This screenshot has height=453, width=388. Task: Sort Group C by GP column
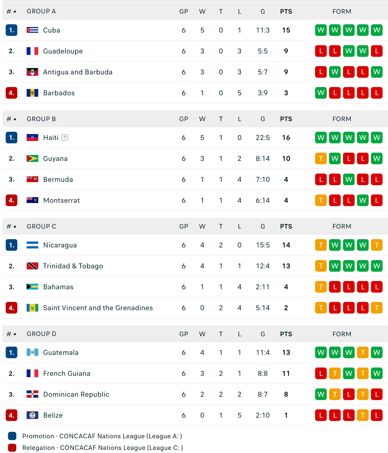184,226
